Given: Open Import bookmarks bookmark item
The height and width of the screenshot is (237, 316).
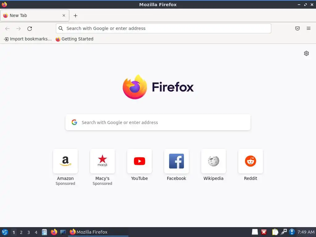Looking at the screenshot, I should tap(28, 39).
